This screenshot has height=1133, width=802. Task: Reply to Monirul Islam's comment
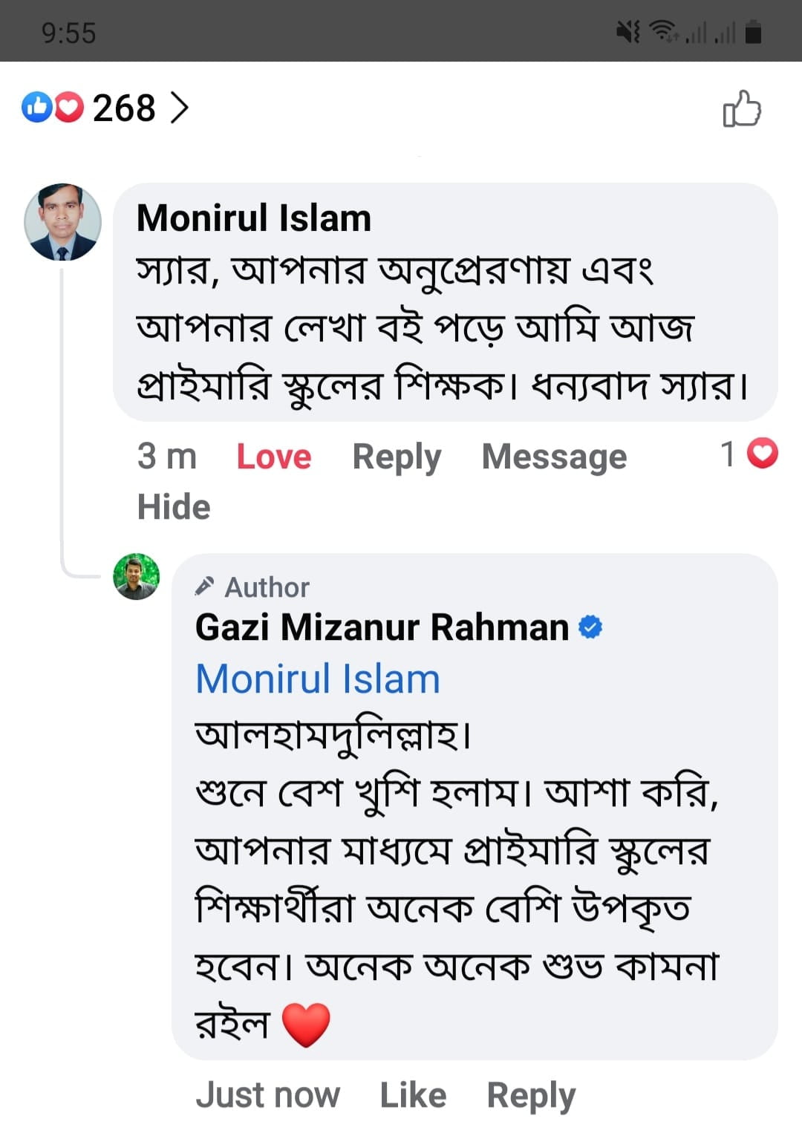397,457
